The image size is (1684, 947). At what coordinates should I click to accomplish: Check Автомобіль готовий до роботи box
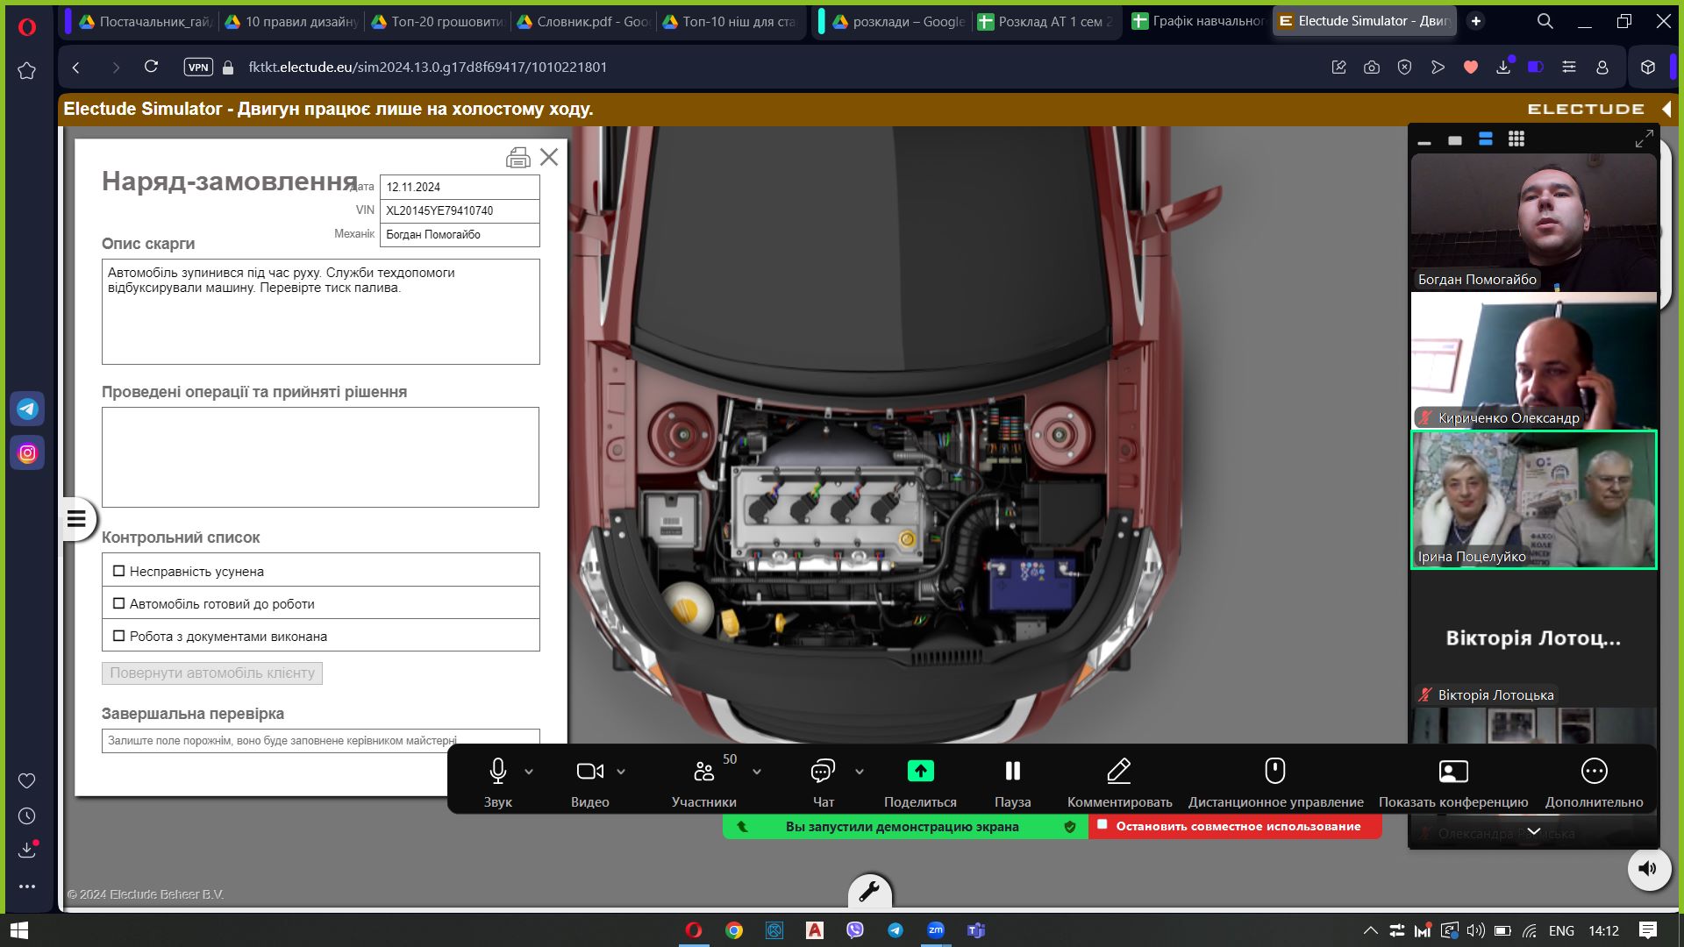[x=119, y=603]
